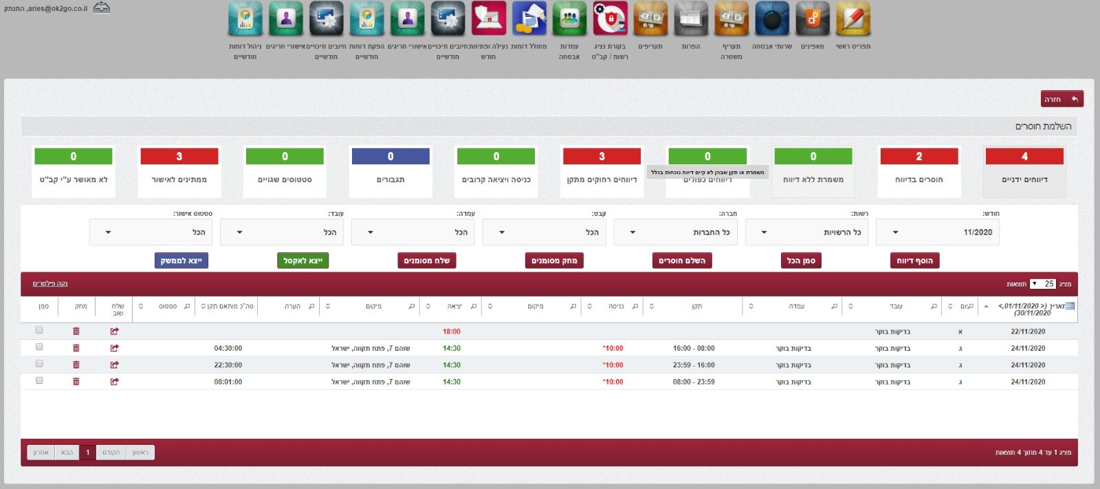Open the בקורת נציג רשות / קב"ט icon
Screen dimensions: 1100x489
(610, 19)
